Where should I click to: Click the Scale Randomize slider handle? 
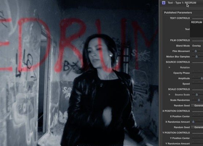coord(199,100)
